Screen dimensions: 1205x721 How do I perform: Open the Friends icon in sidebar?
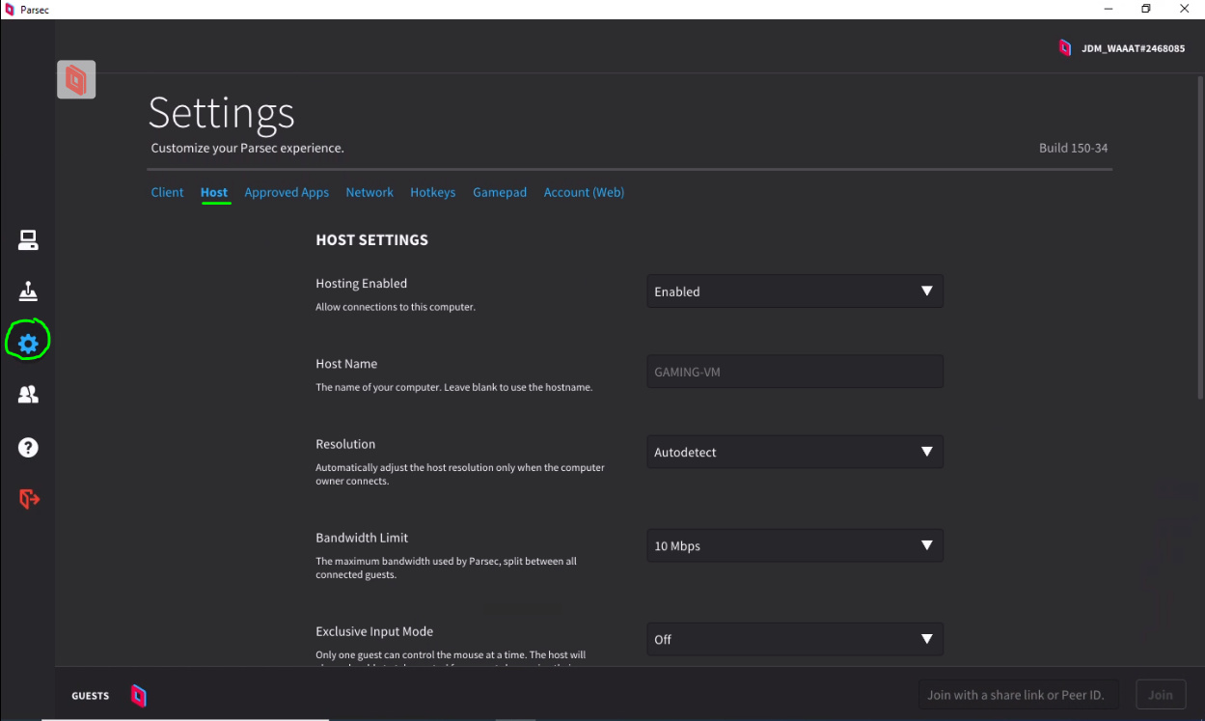click(x=28, y=395)
